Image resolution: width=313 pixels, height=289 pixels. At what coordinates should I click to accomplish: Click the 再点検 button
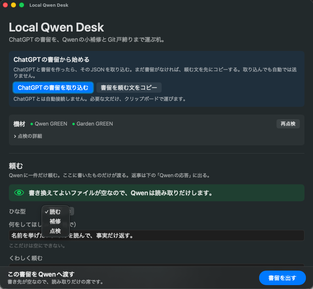(288, 124)
